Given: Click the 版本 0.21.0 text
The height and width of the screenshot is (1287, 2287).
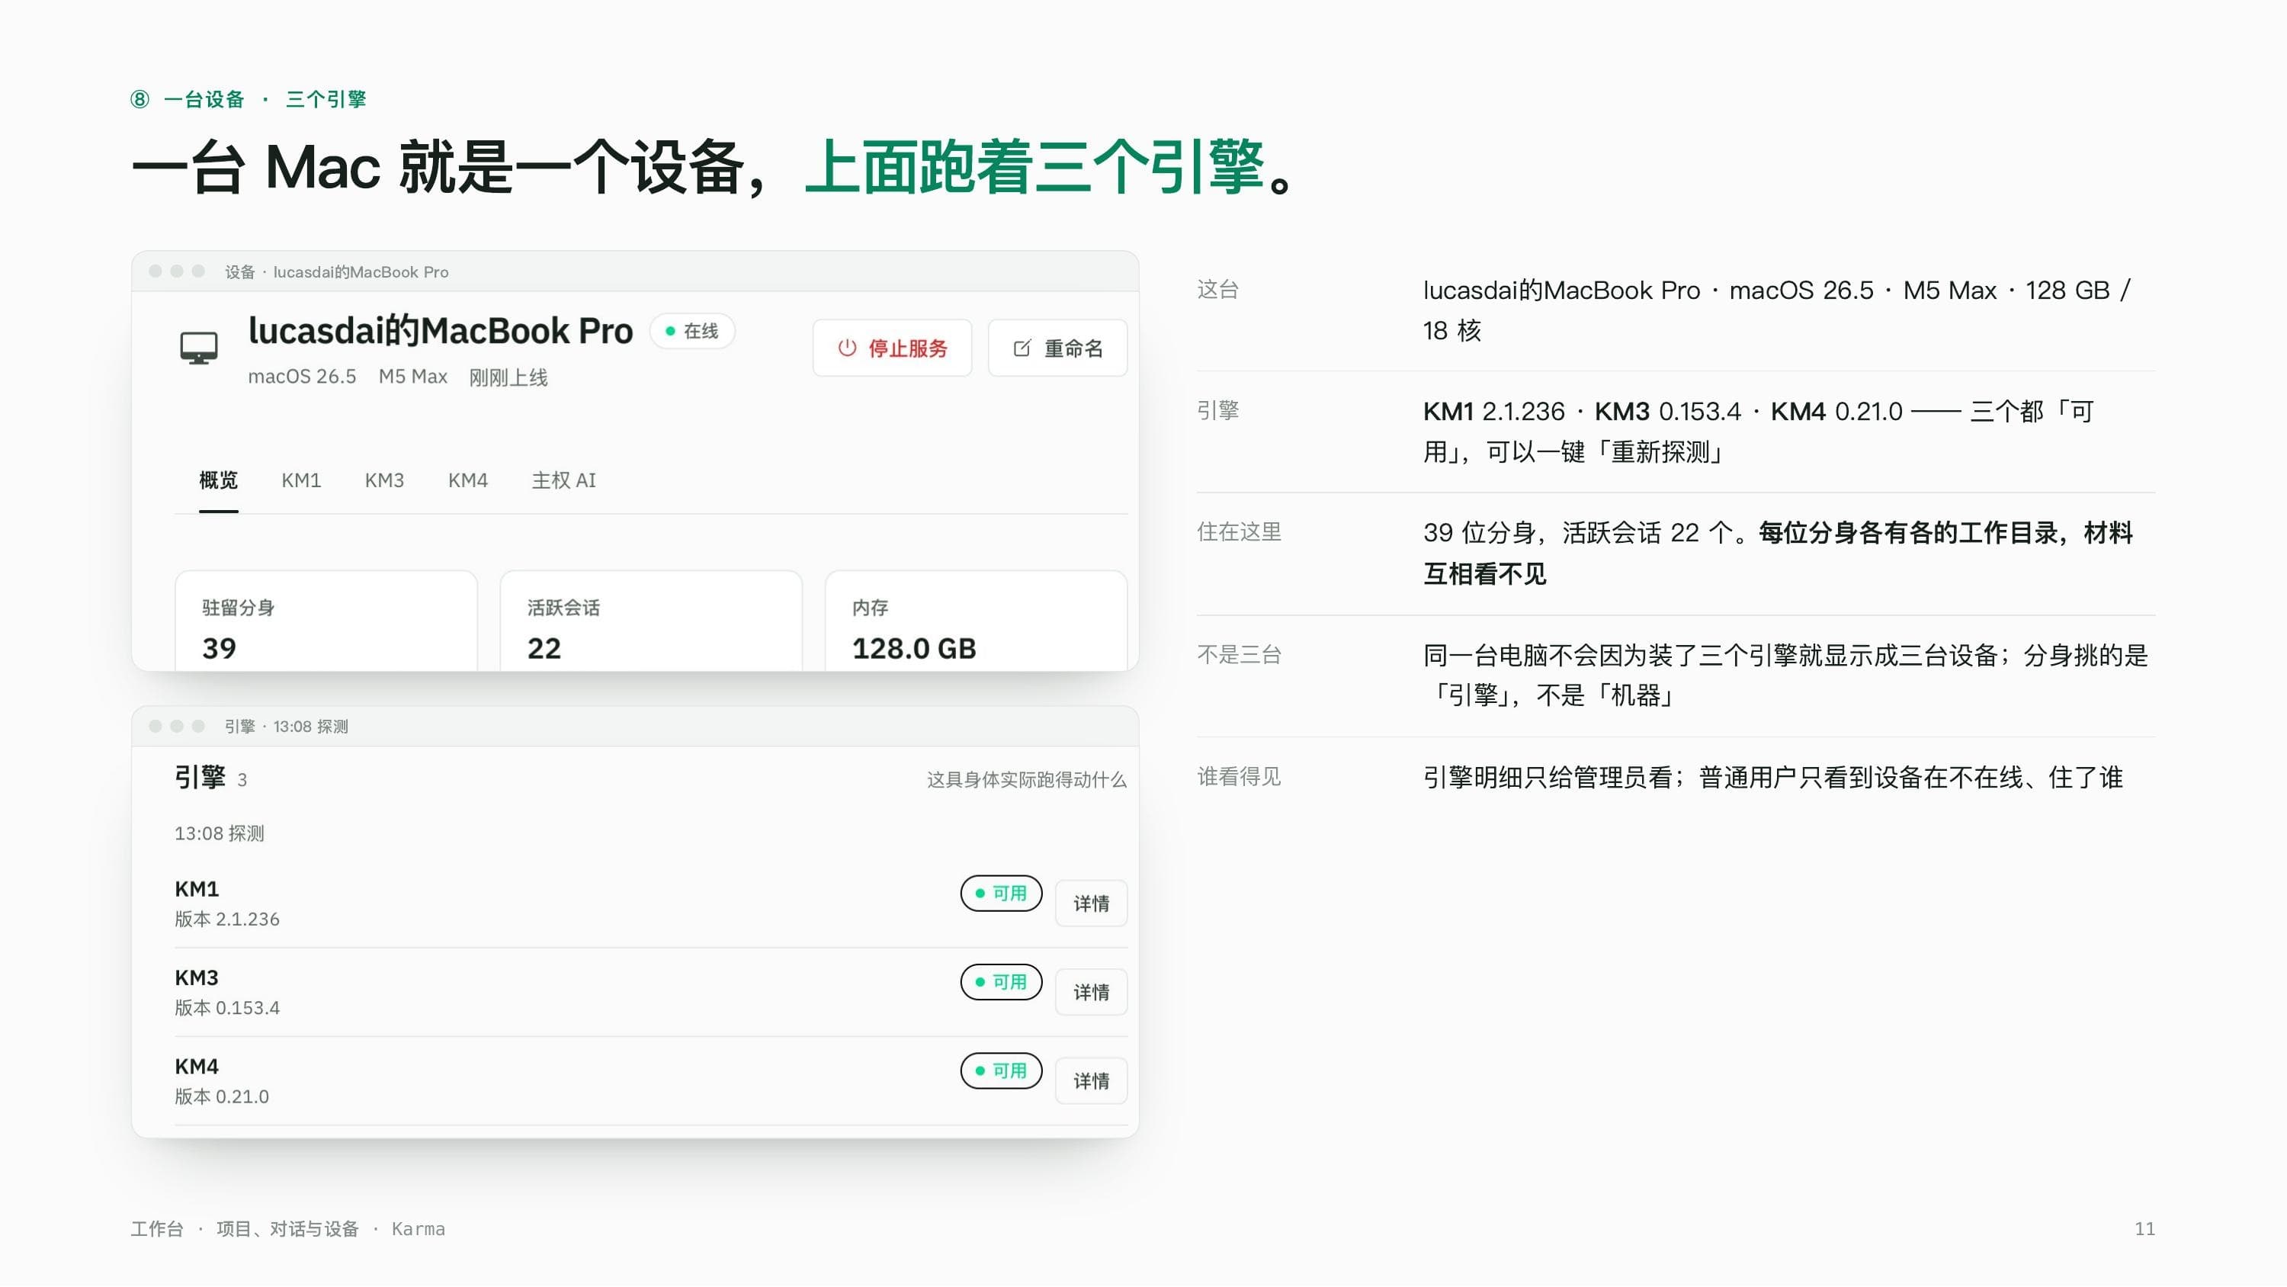Looking at the screenshot, I should 222,1097.
